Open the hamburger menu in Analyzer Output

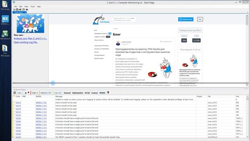[x=15, y=93]
